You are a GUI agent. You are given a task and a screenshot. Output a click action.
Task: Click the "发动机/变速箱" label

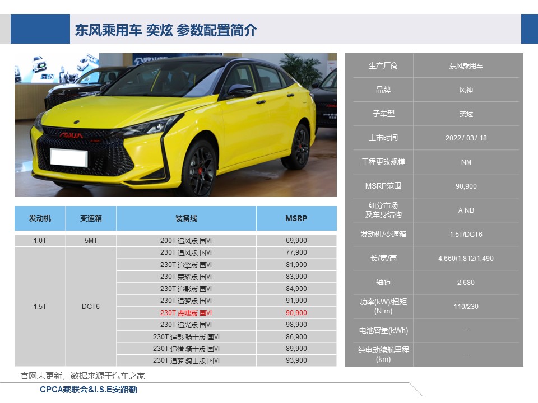click(x=383, y=234)
